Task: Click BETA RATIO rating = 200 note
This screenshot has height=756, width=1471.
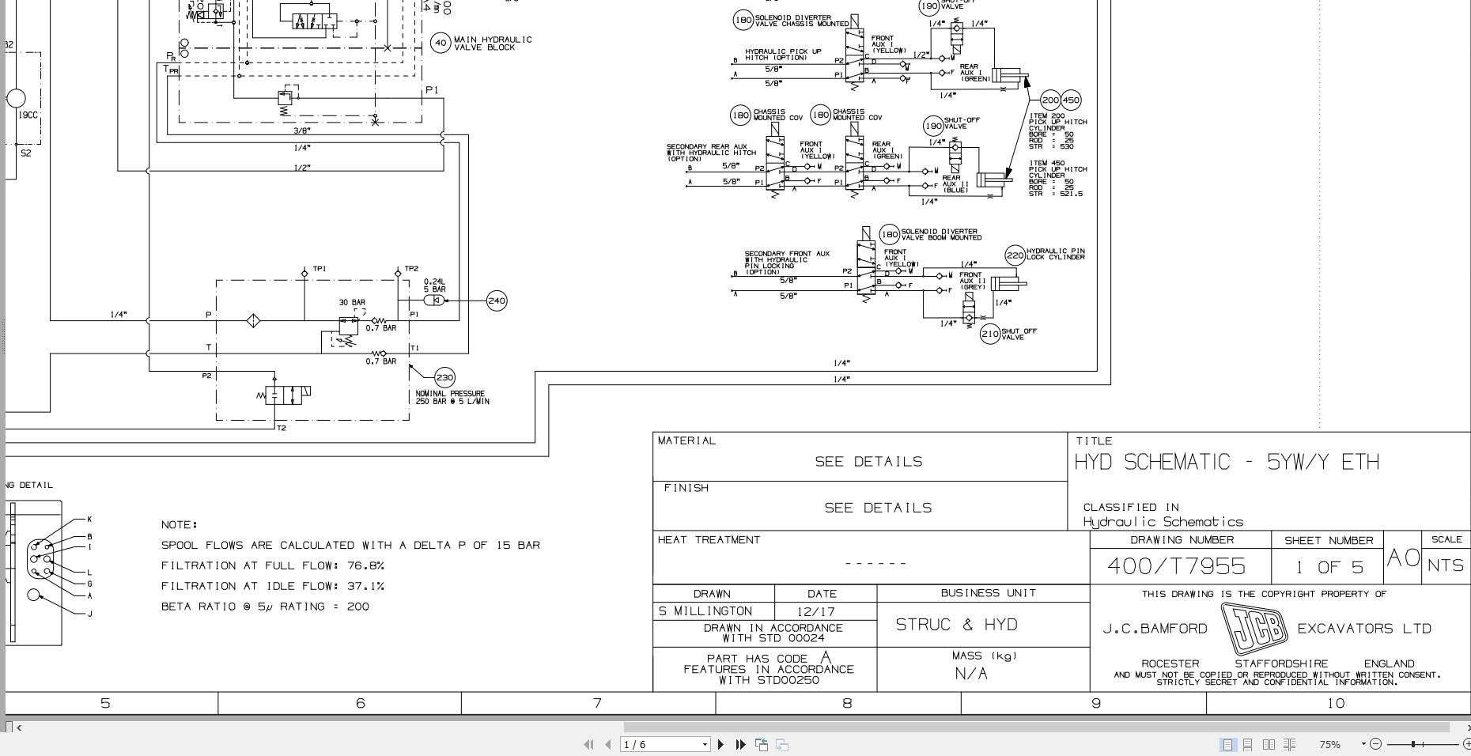Action: pos(265,607)
